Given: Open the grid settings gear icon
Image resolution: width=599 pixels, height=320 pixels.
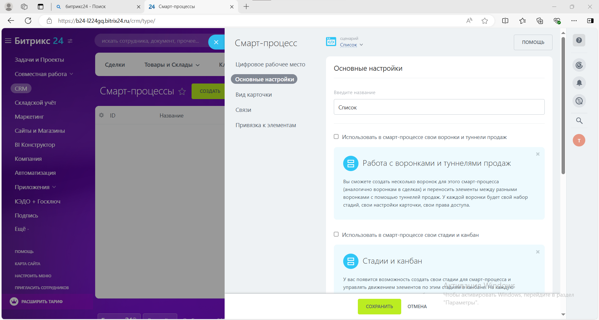Looking at the screenshot, I should tap(101, 115).
